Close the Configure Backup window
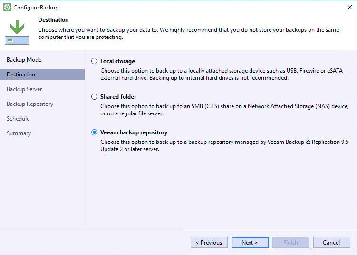357x255 pixels. (x=350, y=8)
